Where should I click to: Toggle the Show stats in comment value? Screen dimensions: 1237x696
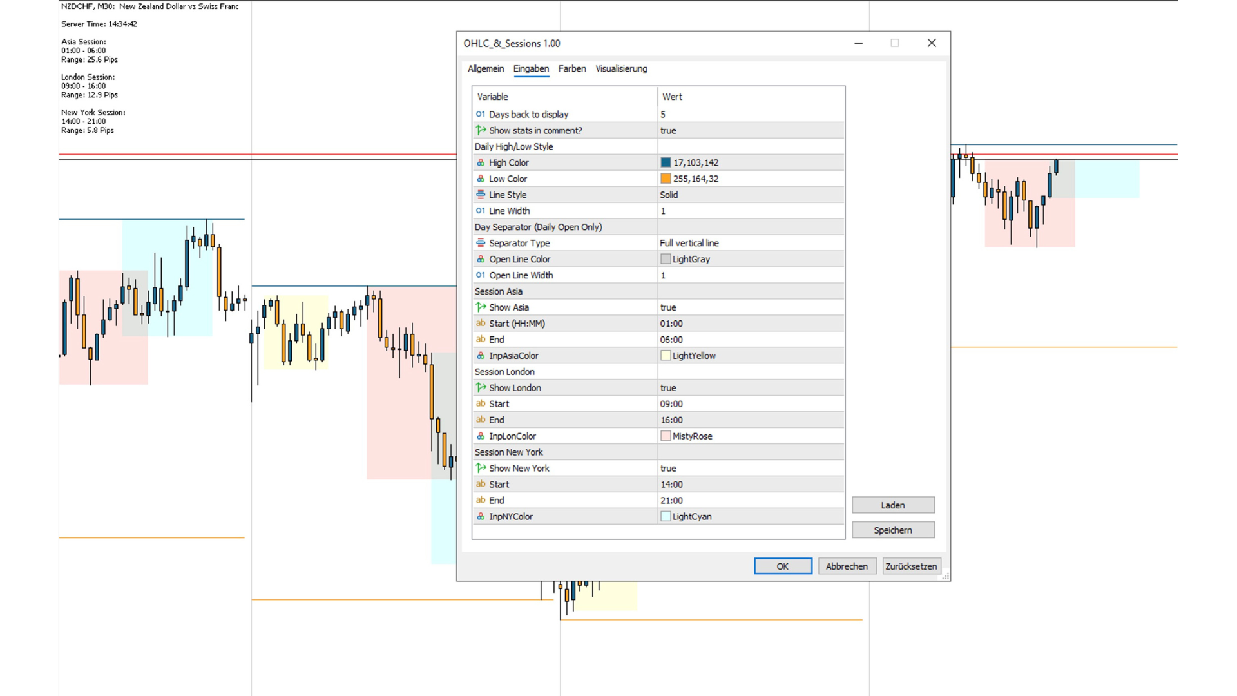click(668, 130)
